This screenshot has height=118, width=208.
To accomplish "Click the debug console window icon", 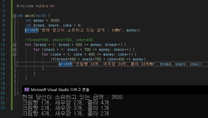I will 27,90.
